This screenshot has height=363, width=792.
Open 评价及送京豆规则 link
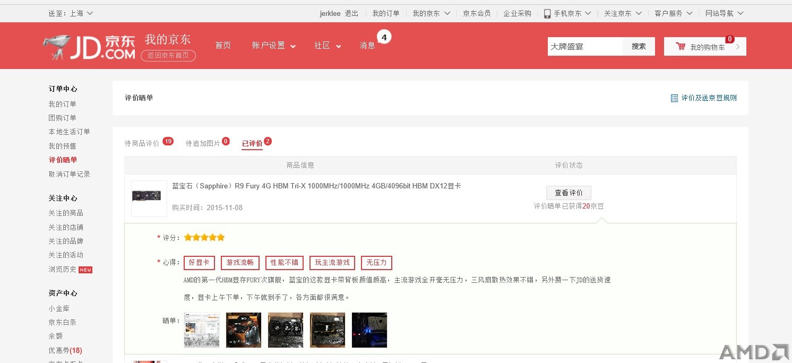click(709, 98)
